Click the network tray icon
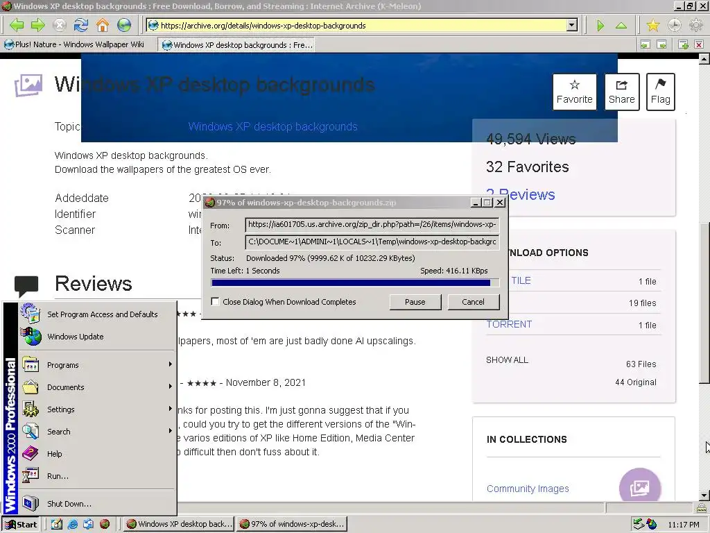 638,524
